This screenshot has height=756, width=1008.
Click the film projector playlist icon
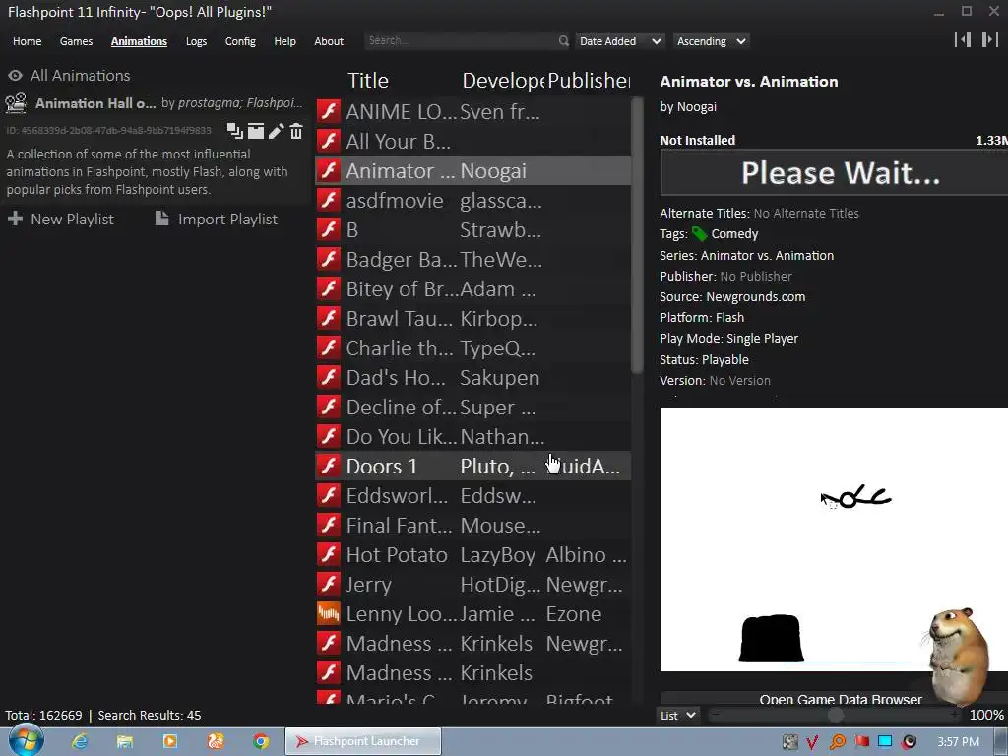tap(16, 102)
